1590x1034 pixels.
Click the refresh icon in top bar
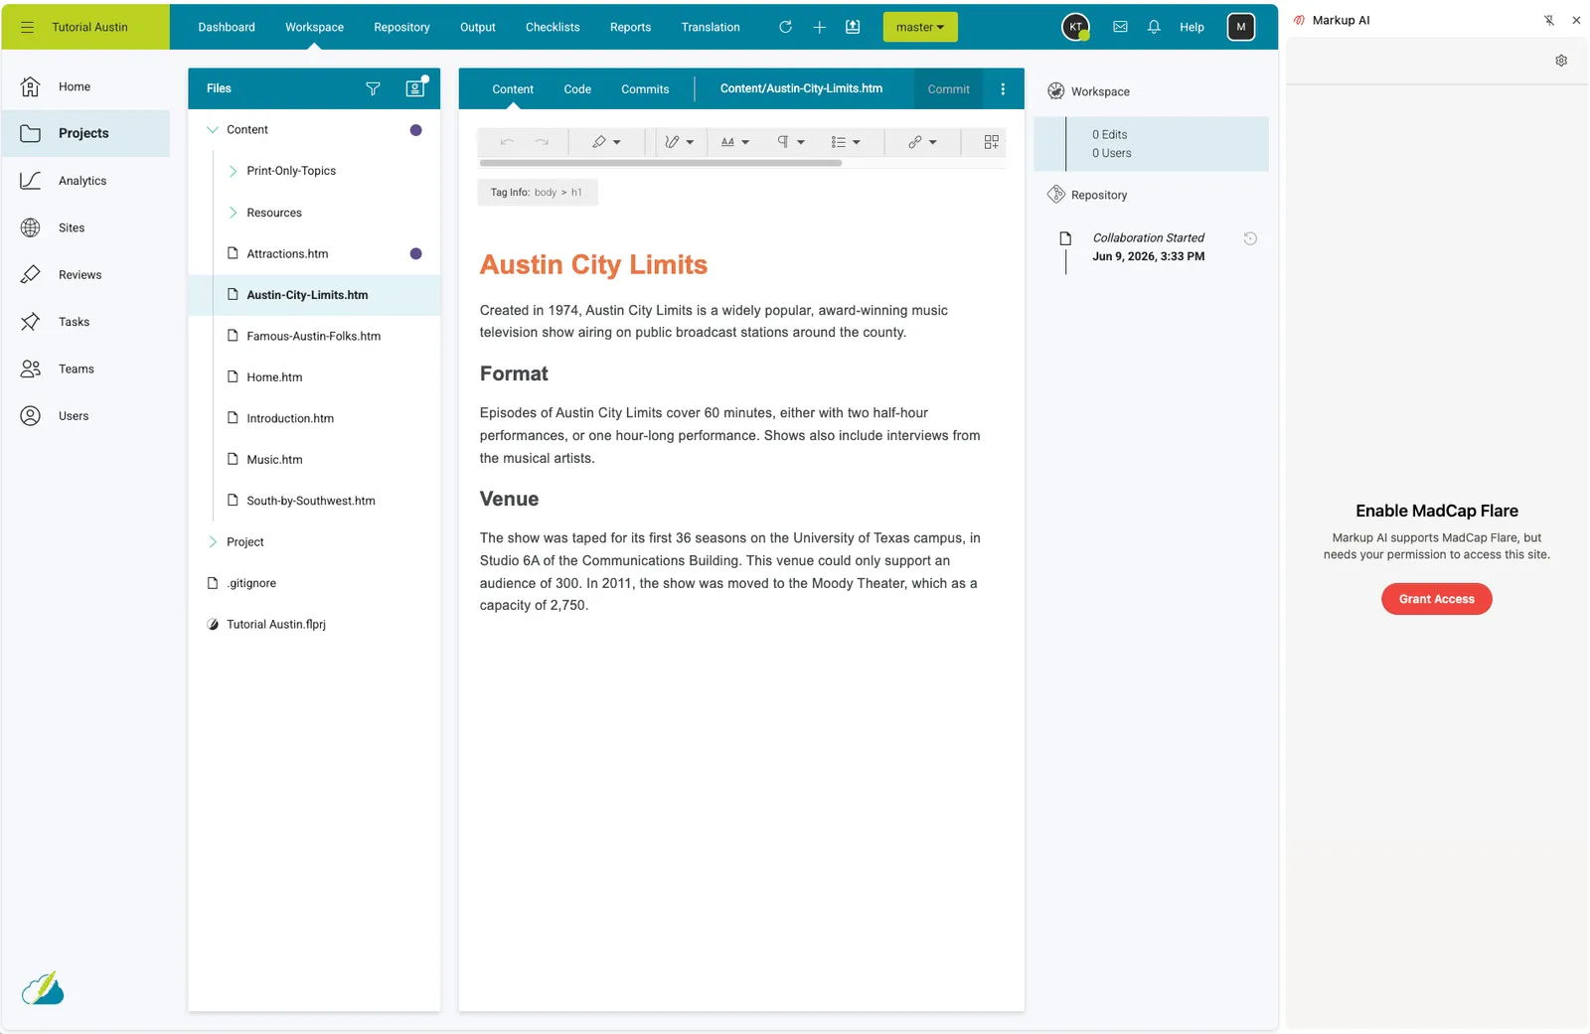pyautogui.click(x=785, y=27)
